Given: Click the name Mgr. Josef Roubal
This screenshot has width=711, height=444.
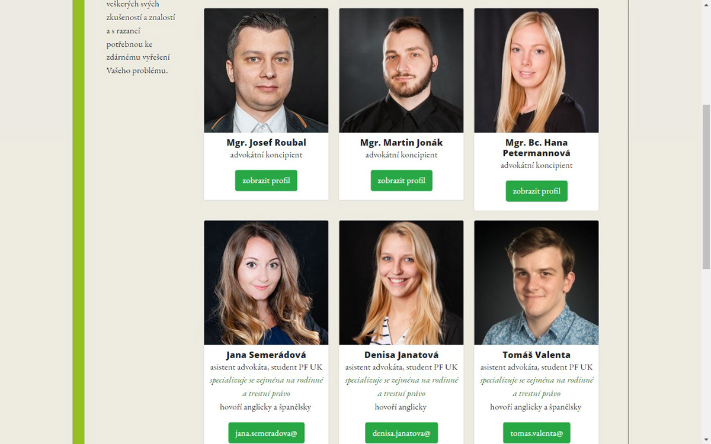Looking at the screenshot, I should click(266, 143).
